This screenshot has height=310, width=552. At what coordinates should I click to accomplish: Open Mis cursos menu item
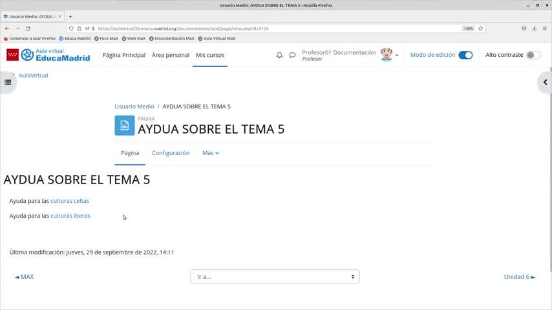tap(210, 55)
